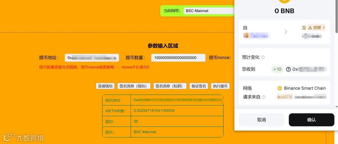Click the 执行提币 button
Viewport: 338px width, 144px height.
pos(220,86)
